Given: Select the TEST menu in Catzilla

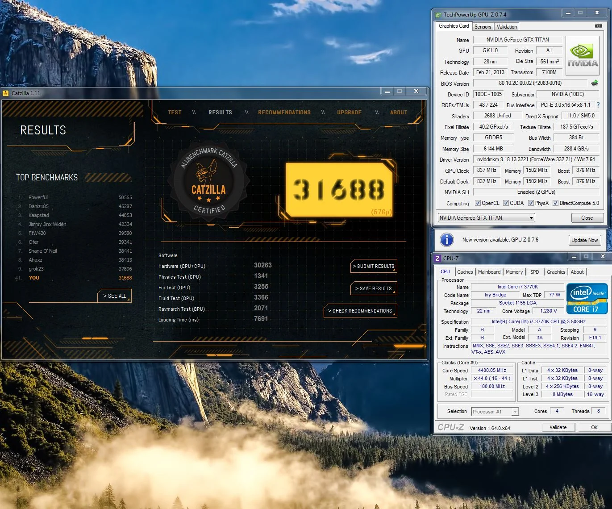Looking at the screenshot, I should [175, 113].
